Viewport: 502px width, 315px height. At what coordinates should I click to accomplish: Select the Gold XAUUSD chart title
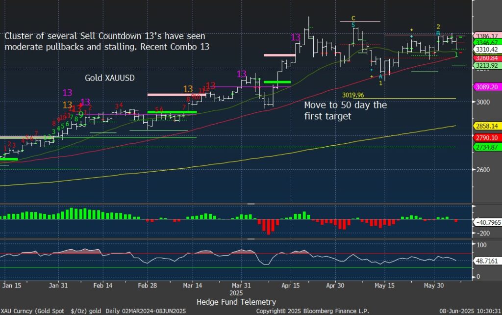point(110,78)
